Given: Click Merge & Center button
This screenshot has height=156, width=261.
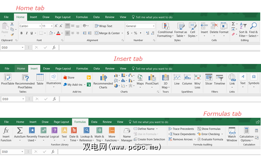Looking at the screenshot, I should 107,33.
